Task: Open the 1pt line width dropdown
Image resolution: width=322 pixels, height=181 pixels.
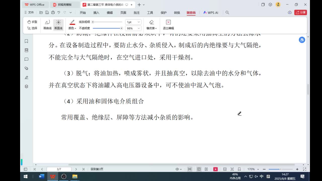Action: point(133,22)
